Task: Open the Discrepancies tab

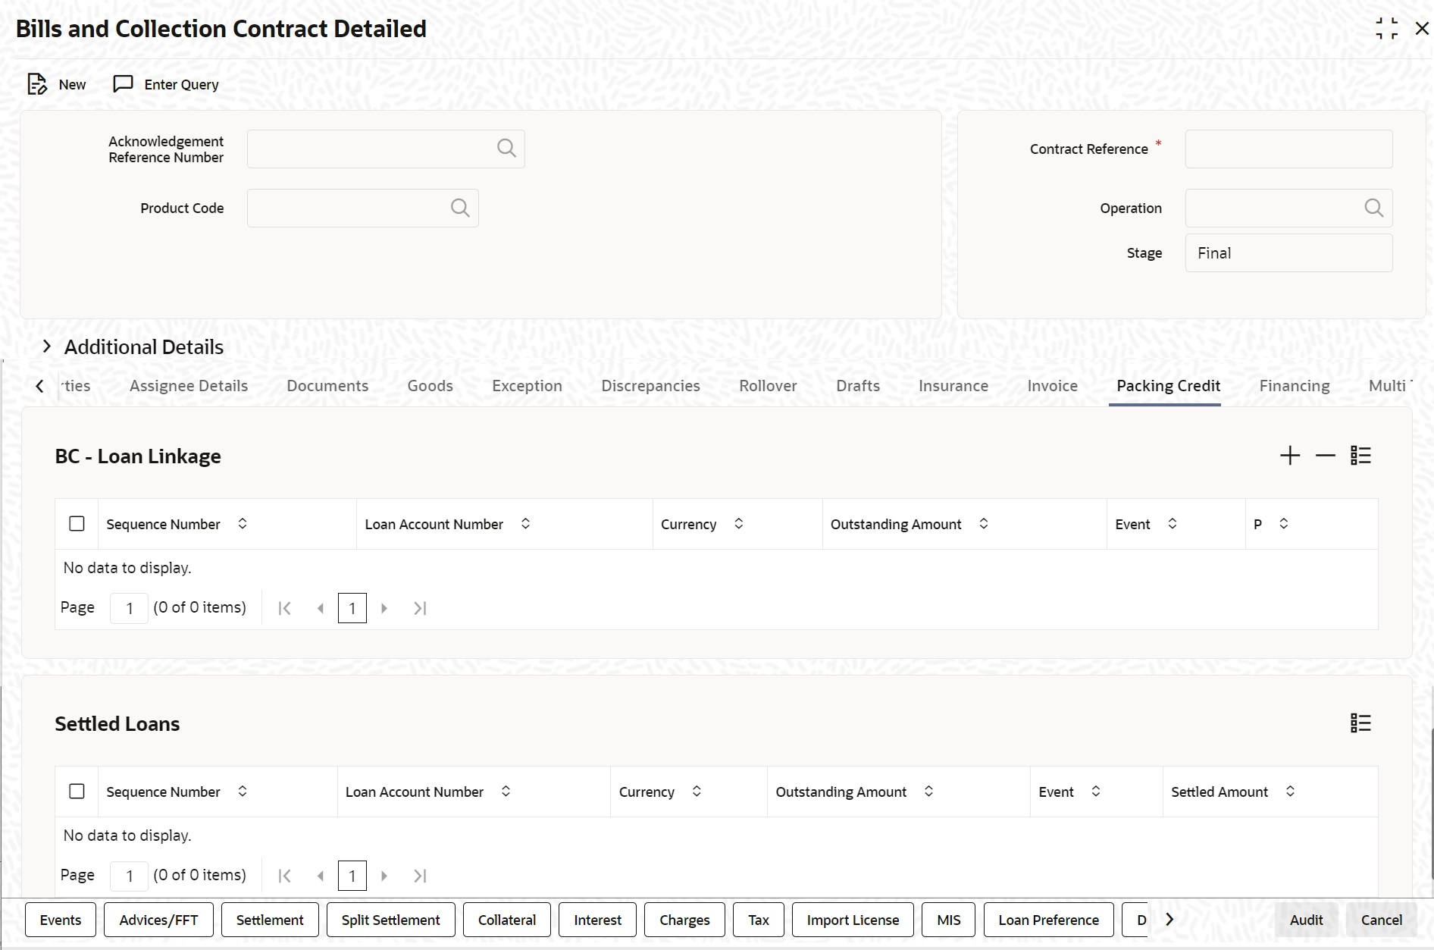Action: click(x=650, y=386)
